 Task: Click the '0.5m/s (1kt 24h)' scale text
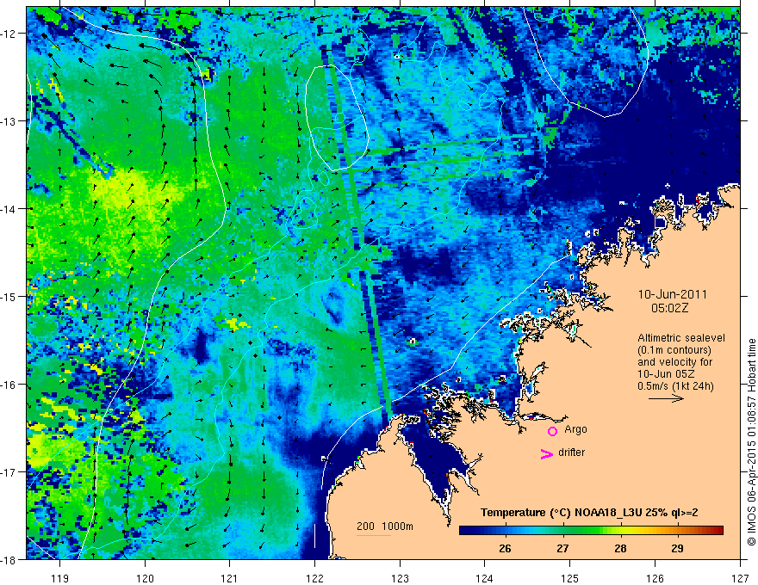(x=675, y=386)
